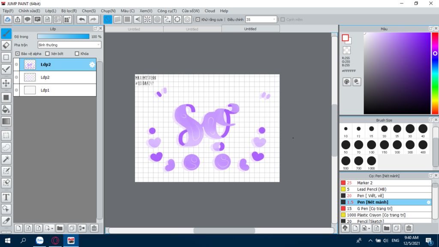Select the Move tool
Viewport: 439px width, 247px height.
[x=6, y=83]
